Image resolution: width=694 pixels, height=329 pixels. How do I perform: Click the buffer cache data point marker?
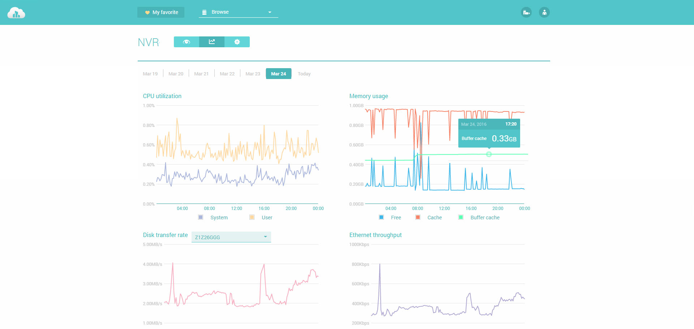(489, 154)
